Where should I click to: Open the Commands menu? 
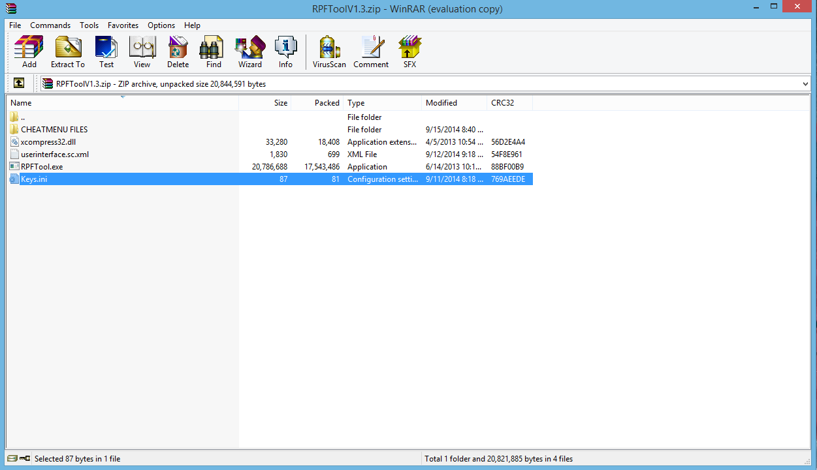[x=50, y=25]
